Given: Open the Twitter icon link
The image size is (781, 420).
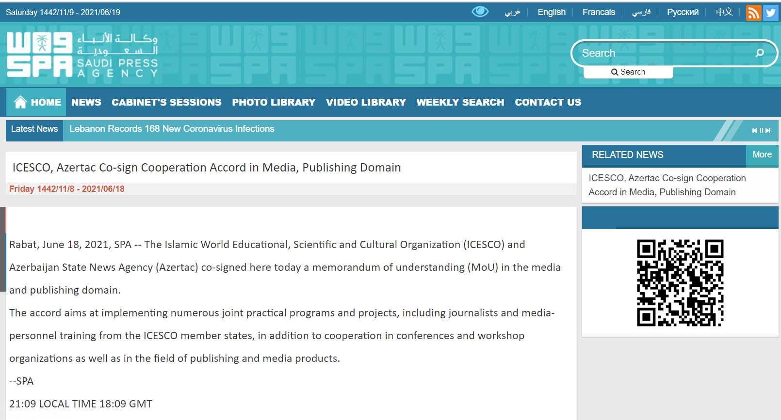Looking at the screenshot, I should 770,13.
